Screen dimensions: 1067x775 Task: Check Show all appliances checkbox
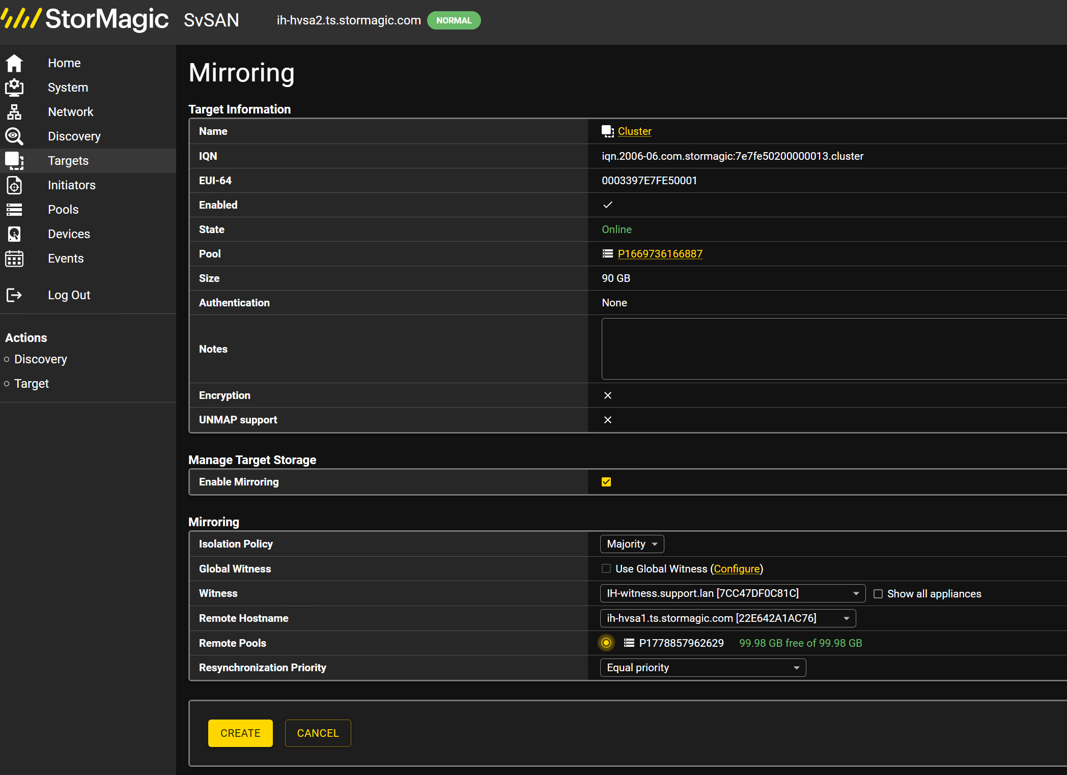click(x=878, y=594)
